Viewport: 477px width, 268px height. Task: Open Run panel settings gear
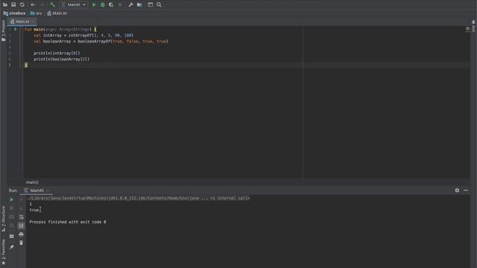(x=457, y=191)
